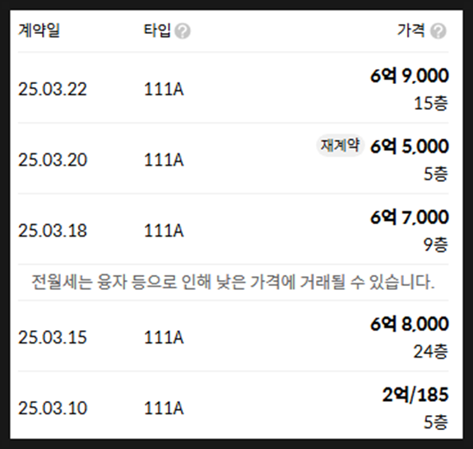Click the 15층 floor label

pos(431,103)
